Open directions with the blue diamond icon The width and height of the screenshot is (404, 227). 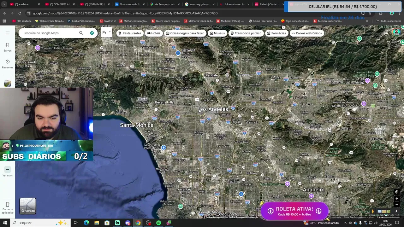click(92, 33)
